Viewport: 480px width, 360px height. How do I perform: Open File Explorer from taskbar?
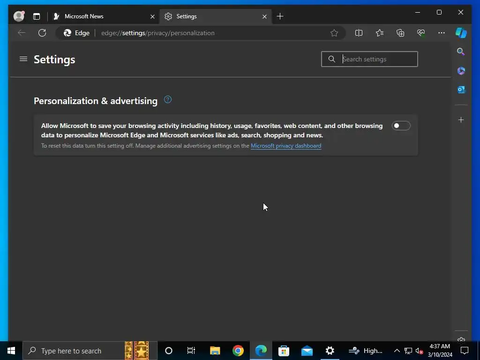pyautogui.click(x=215, y=351)
